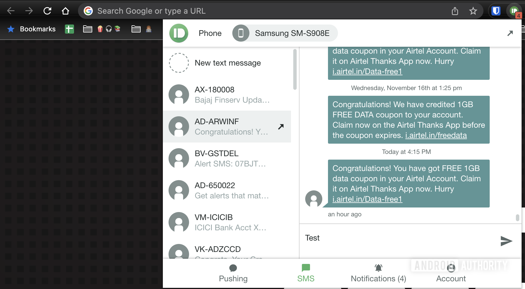
Task: Click the VM-ICICIB contact avatar
Action: [x=179, y=222]
